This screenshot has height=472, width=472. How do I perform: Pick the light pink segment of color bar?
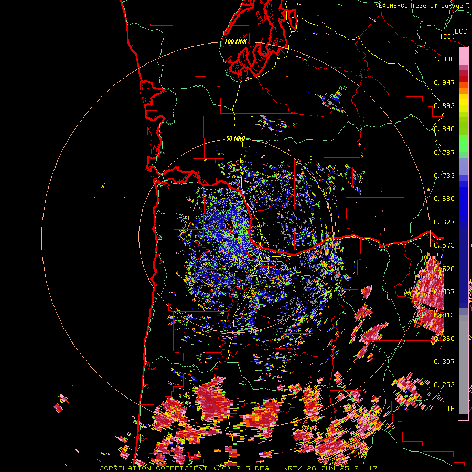[x=463, y=56]
